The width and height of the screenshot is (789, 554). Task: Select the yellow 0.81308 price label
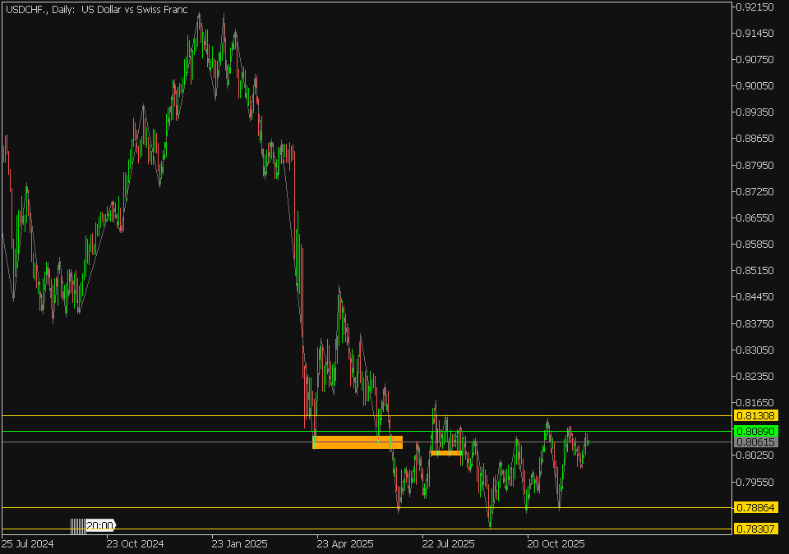(755, 416)
